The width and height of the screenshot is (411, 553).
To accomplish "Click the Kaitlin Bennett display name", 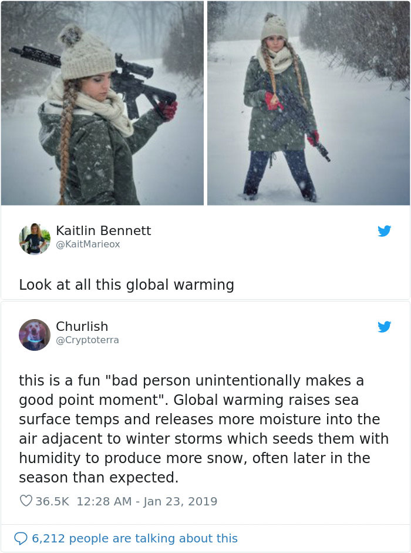I will (x=103, y=230).
